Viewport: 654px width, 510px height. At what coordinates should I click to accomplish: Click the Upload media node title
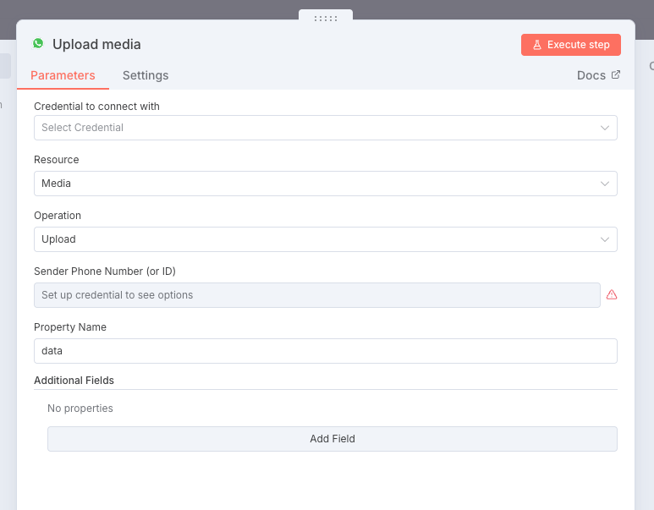(x=96, y=44)
